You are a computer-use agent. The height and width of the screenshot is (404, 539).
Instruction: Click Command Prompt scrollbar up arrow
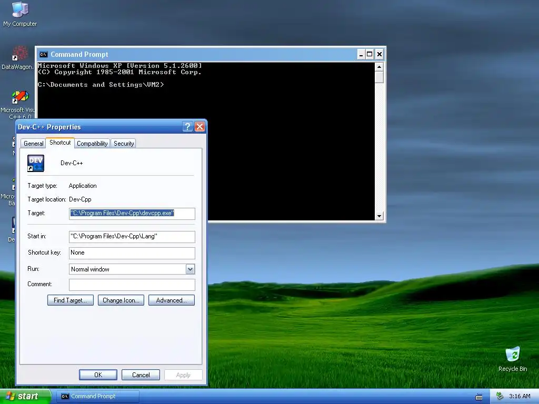(379, 67)
